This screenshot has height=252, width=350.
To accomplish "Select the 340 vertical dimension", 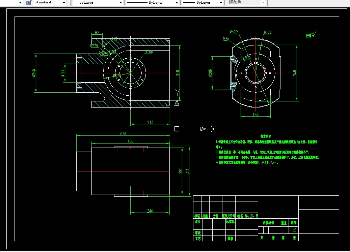I will [x=178, y=73].
